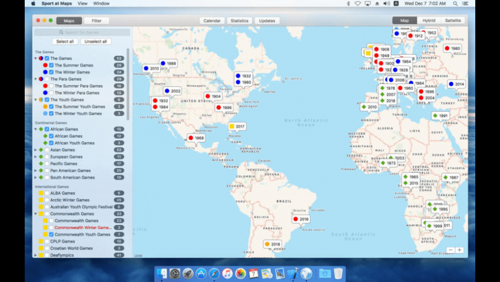Select the blue 1988 marker in Canada
Screen dimensions: 500x282
(x=168, y=63)
